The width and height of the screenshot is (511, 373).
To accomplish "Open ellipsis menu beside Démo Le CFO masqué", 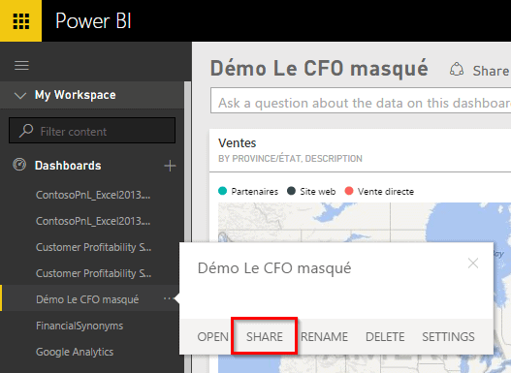I will (167, 298).
